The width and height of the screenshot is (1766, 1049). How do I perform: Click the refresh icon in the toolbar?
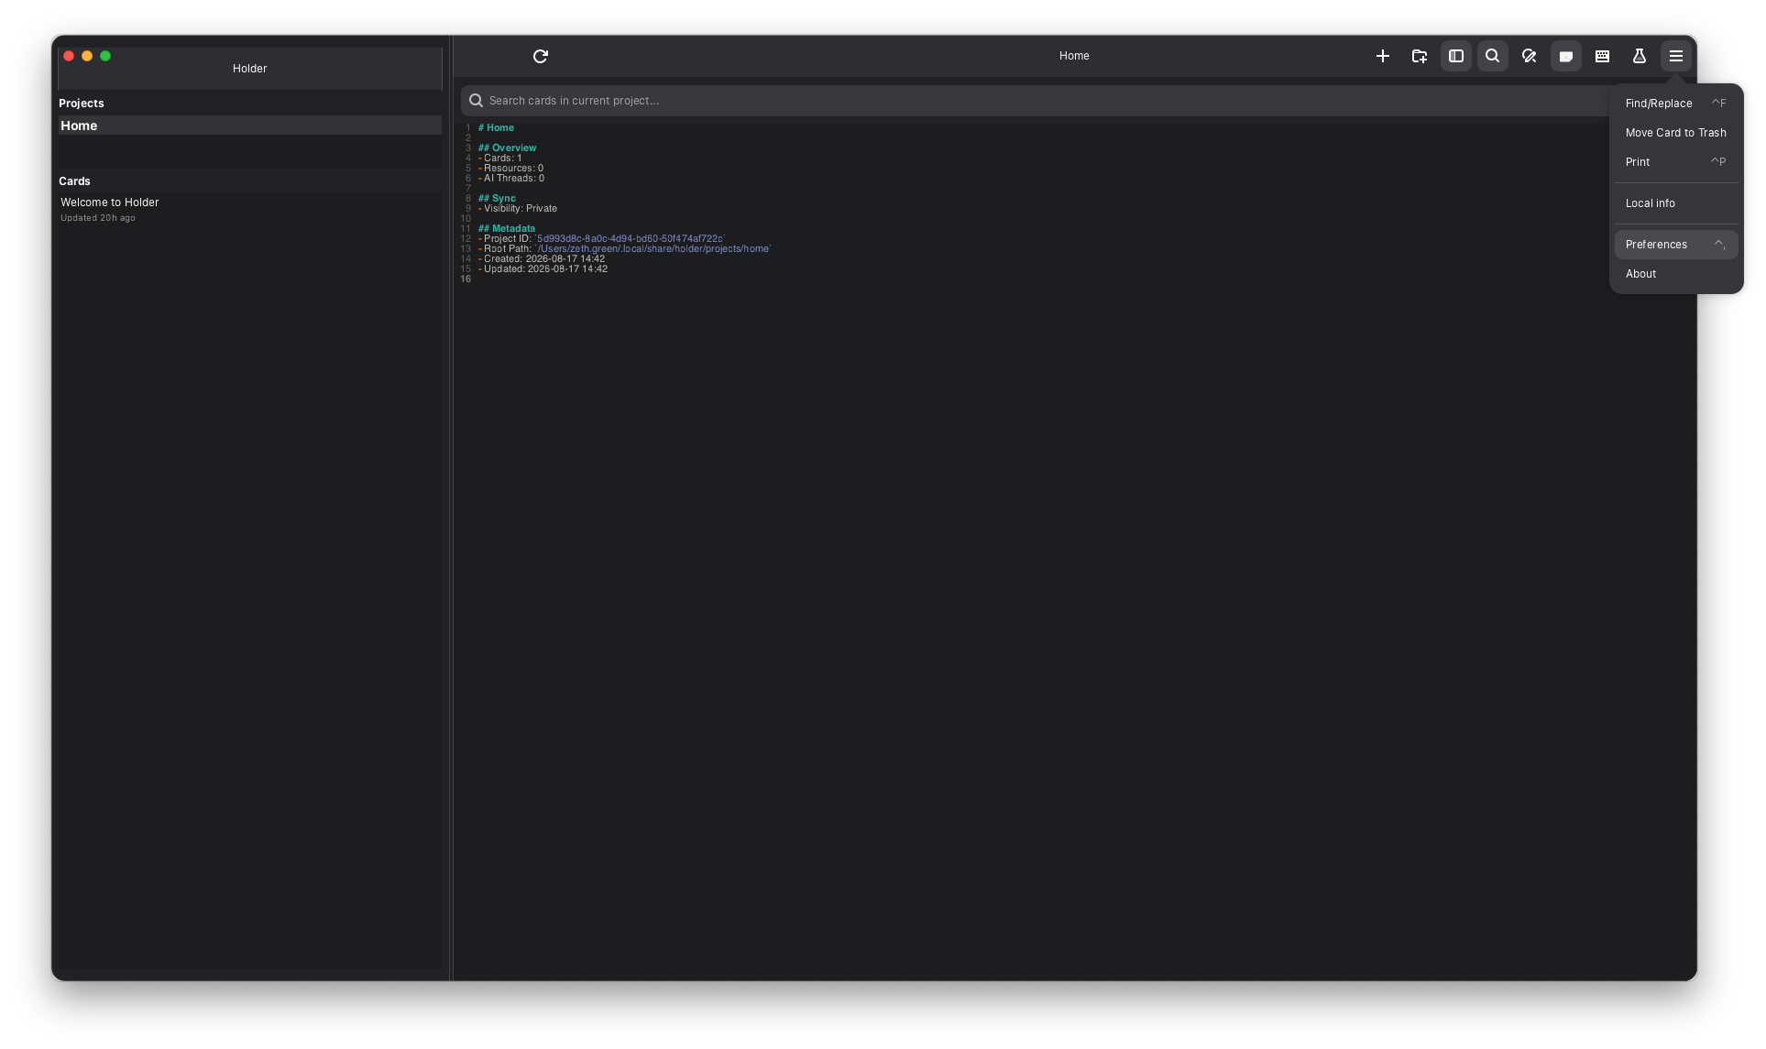point(541,56)
